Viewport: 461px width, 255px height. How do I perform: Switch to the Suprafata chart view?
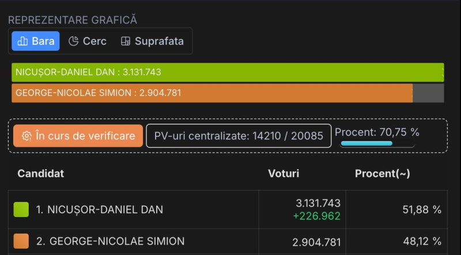[152, 41]
